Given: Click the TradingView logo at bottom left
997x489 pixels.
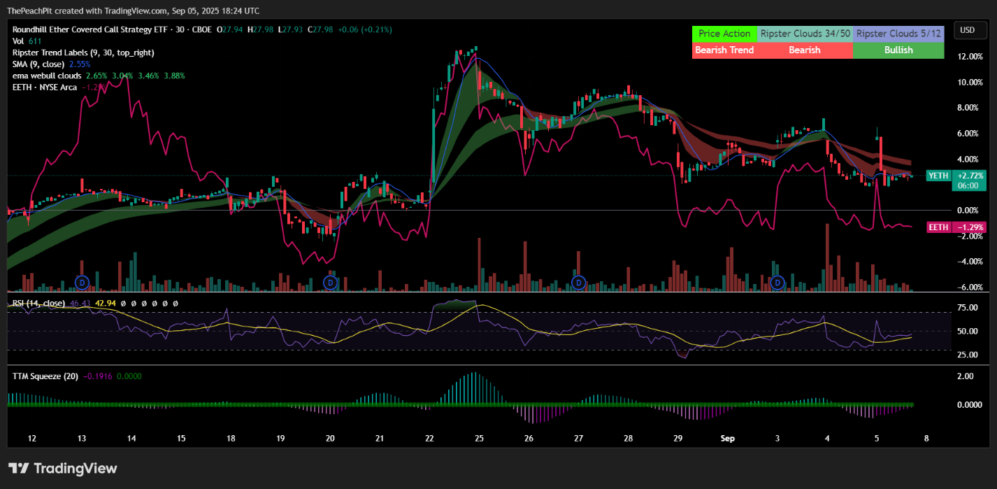Looking at the screenshot, I should (63, 468).
